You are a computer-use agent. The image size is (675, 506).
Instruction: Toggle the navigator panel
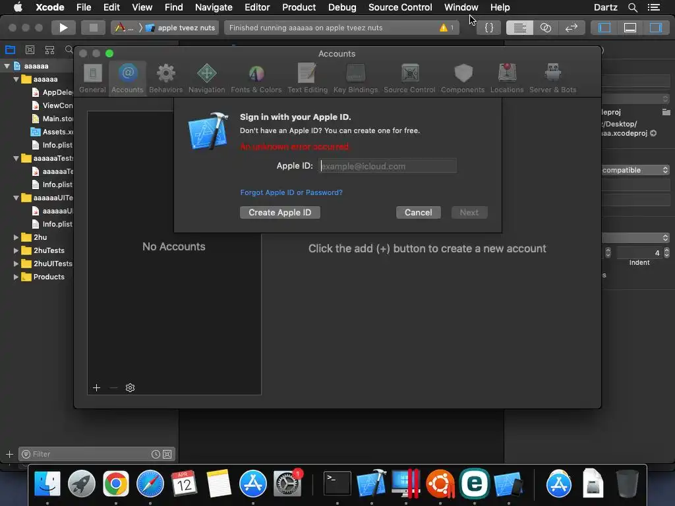604,28
